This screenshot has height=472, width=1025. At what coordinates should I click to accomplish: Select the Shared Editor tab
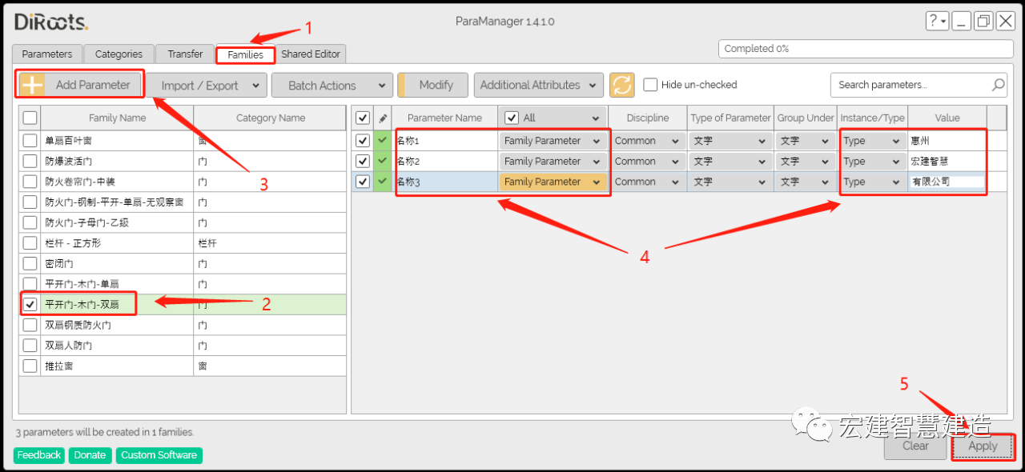311,54
